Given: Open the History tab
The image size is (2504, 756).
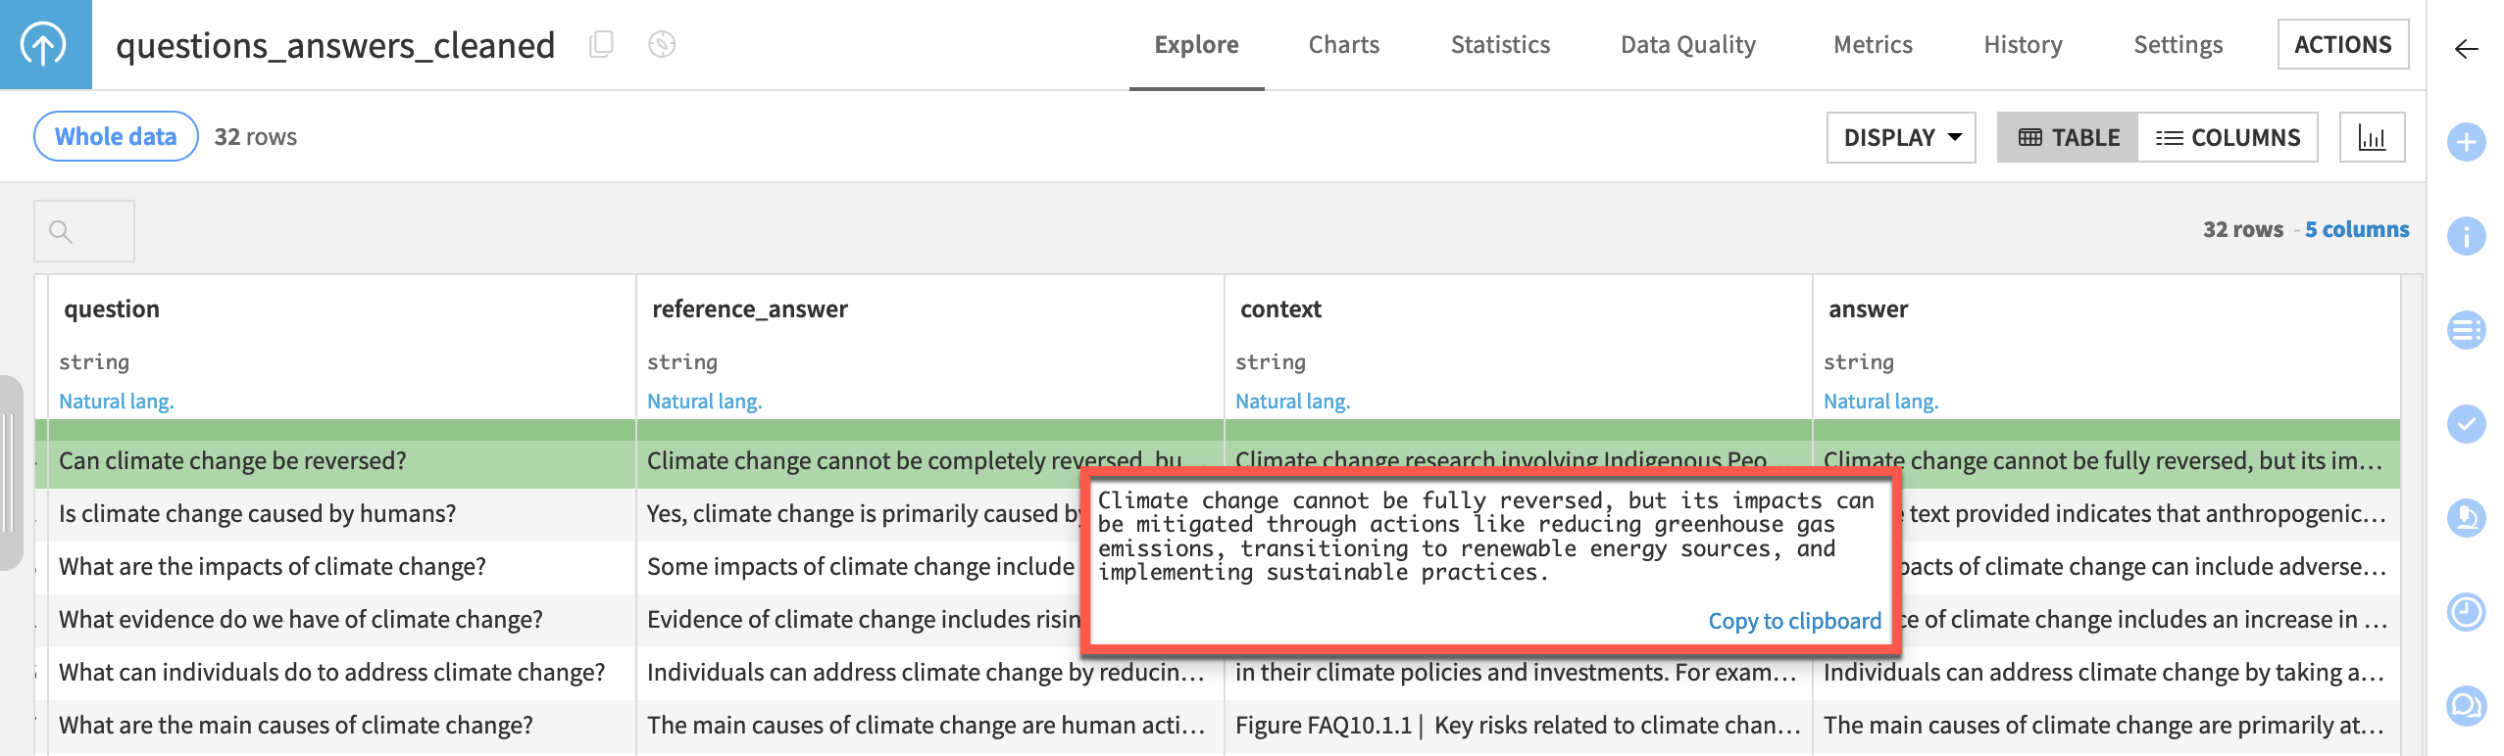Looking at the screenshot, I should tap(2023, 45).
